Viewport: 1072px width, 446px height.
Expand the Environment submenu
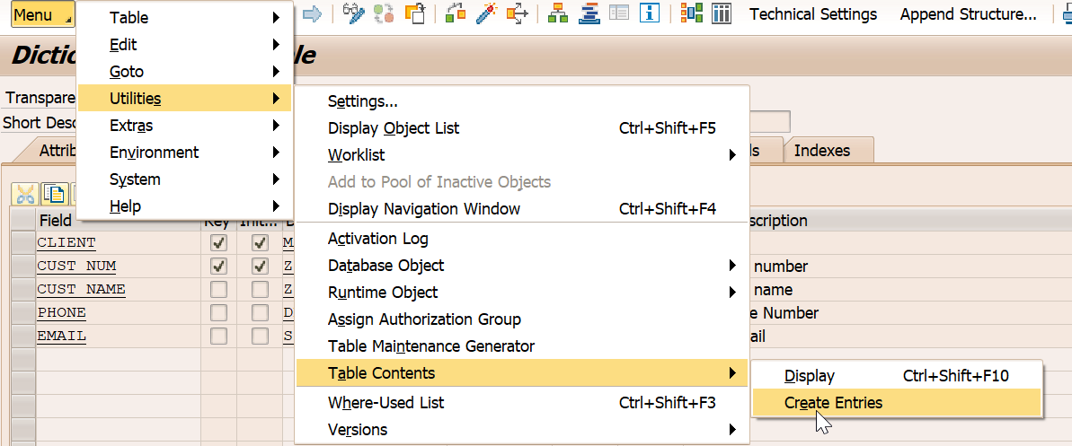coord(184,153)
